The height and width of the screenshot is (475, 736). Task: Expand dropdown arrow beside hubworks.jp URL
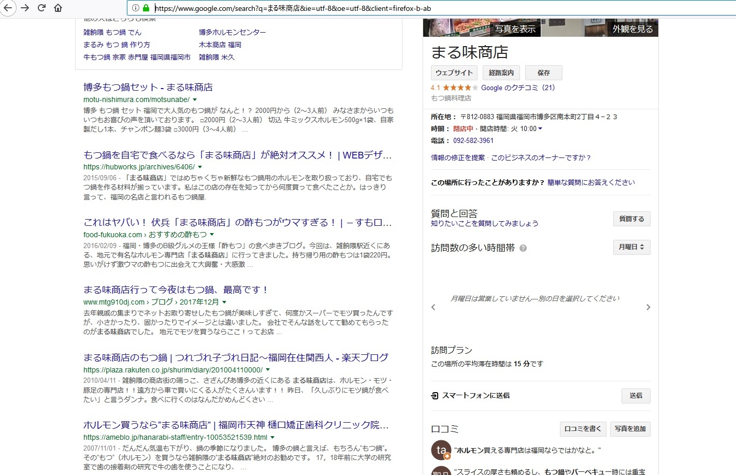coord(200,167)
